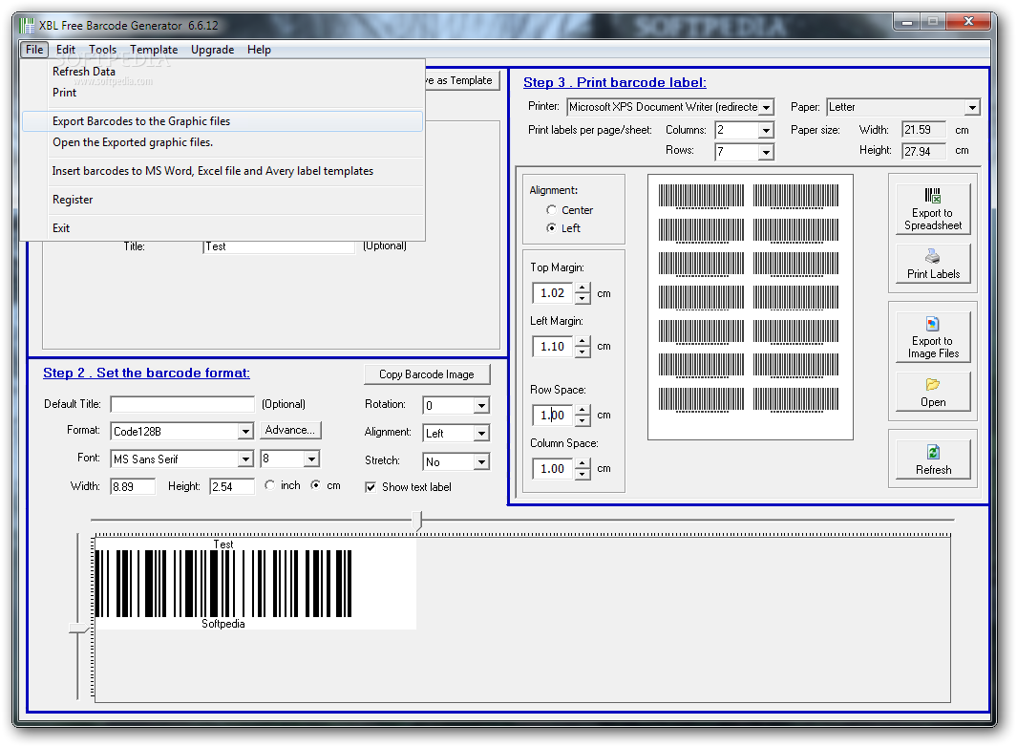Screen dimensions: 1017x747
Task: Click the paper Width field 21.59
Action: [x=923, y=130]
